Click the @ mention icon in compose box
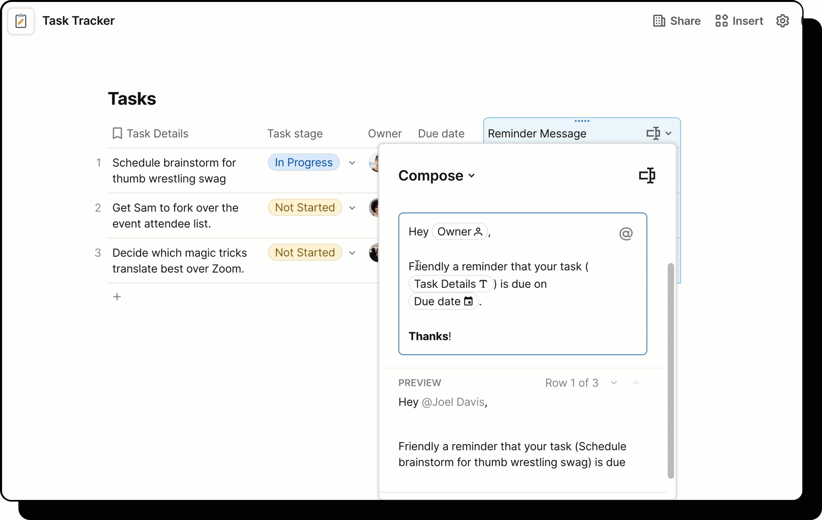The width and height of the screenshot is (822, 520). [626, 234]
